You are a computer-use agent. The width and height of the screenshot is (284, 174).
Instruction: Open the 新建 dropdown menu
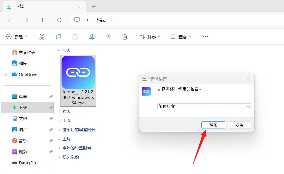[17, 37]
